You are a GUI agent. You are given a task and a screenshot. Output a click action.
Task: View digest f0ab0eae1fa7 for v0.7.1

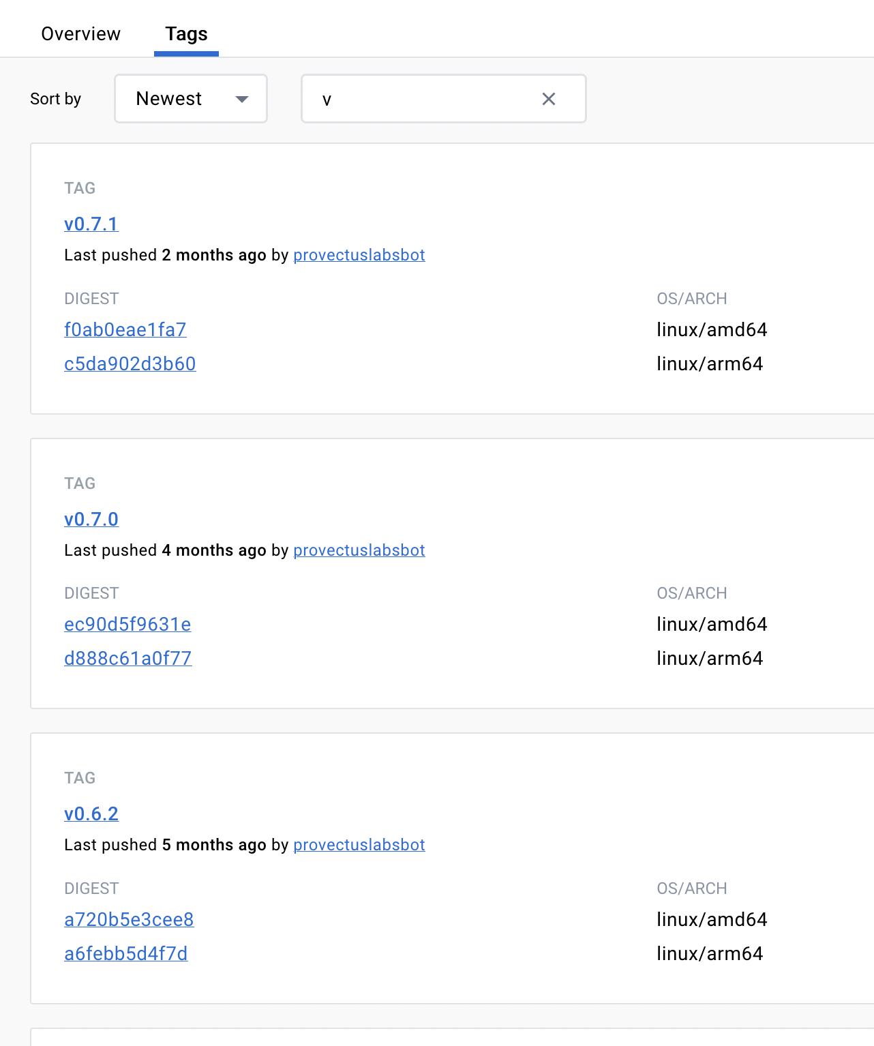pos(125,329)
